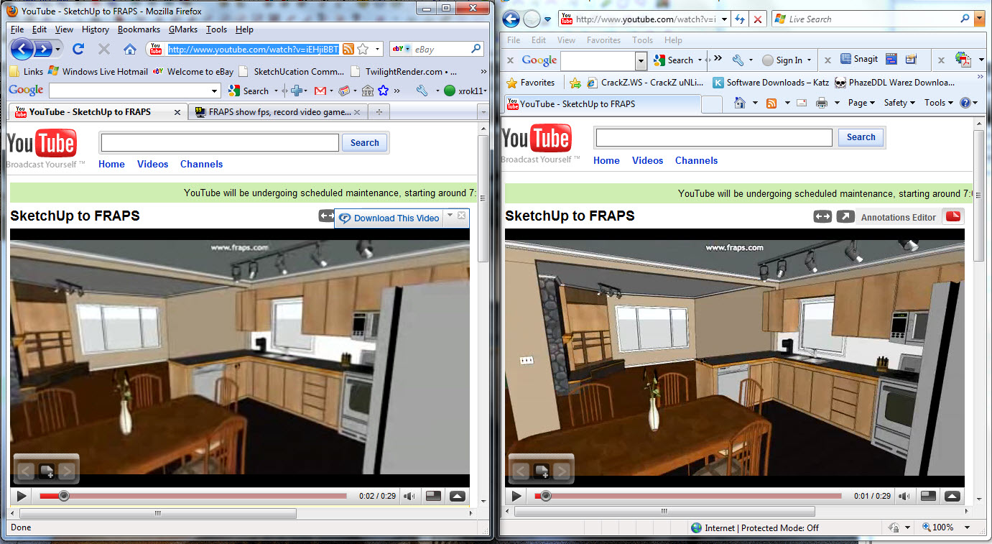The width and height of the screenshot is (992, 544).
Task: Open Firefox History menu
Action: (x=96, y=29)
